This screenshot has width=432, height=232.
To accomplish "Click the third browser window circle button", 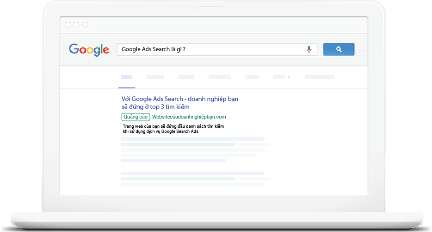I will pos(86,25).
